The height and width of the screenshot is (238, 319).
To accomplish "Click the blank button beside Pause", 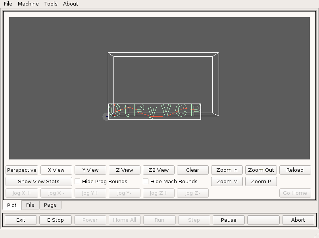I will point(263,220).
